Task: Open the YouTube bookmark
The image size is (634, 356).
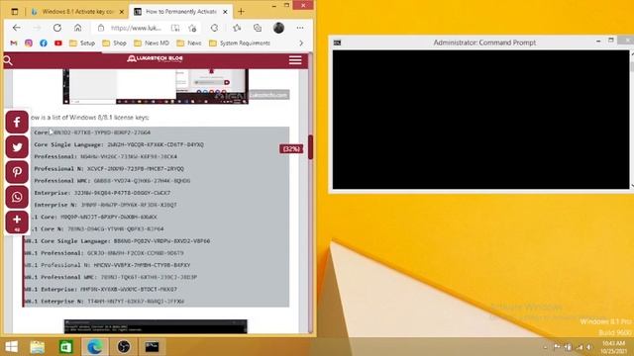Action: [x=58, y=44]
